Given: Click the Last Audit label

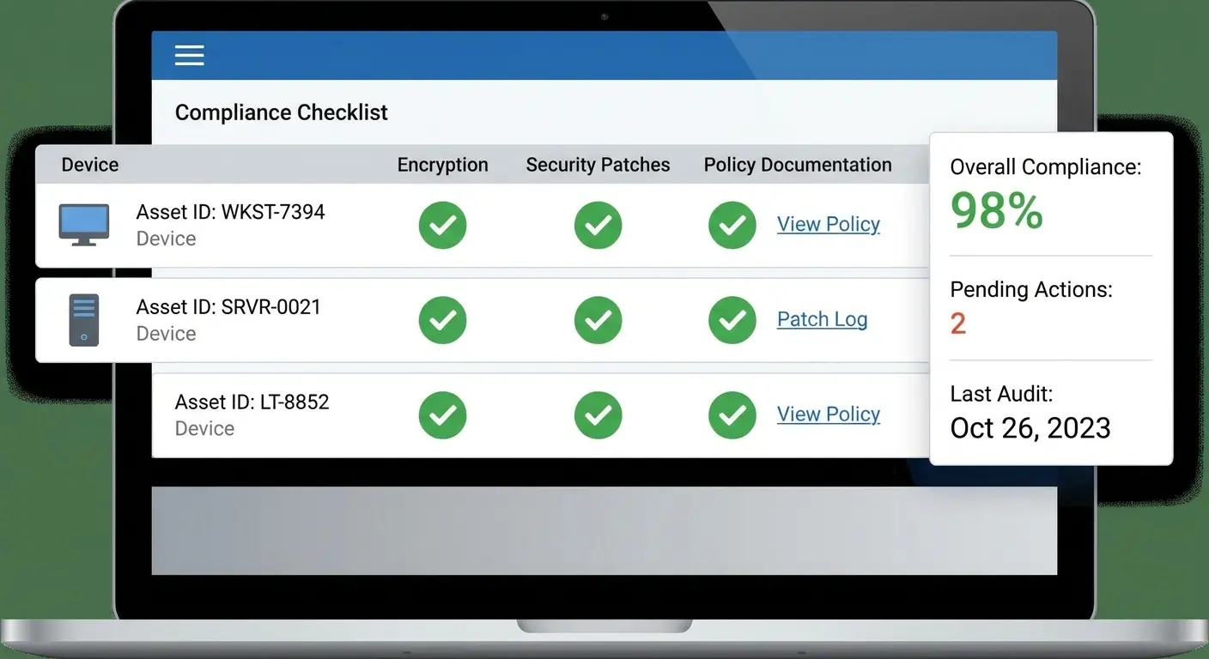Looking at the screenshot, I should pos(1001,394).
